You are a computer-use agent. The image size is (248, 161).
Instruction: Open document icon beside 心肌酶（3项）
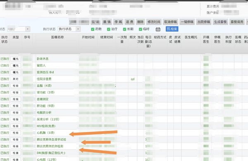tap(34, 133)
